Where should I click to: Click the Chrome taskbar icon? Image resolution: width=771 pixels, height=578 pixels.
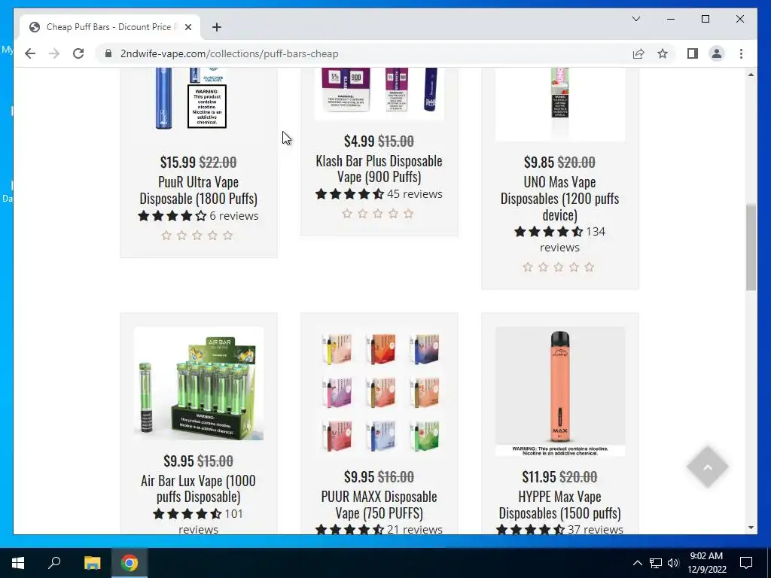pyautogui.click(x=130, y=563)
